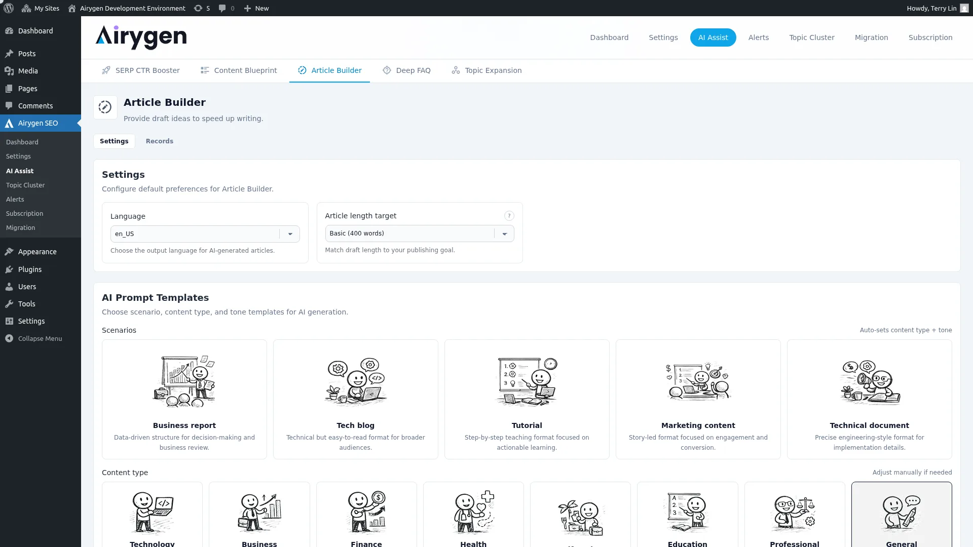Open Topic Cluster in the top navigation
The width and height of the screenshot is (973, 547).
coord(812,37)
